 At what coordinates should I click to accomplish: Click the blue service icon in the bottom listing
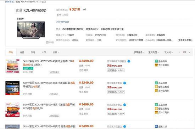coord(156,127)
